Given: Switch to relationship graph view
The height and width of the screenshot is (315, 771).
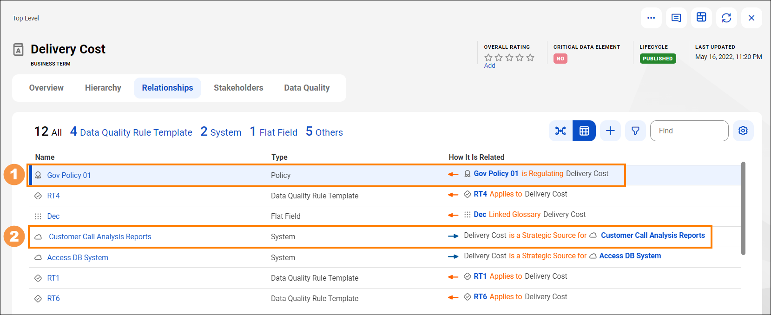Looking at the screenshot, I should [x=560, y=131].
